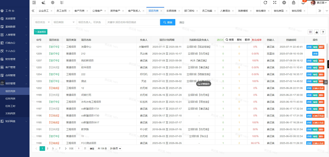Click the lock screen icon
Screen dimensions: 329x157
click(x=293, y=3)
